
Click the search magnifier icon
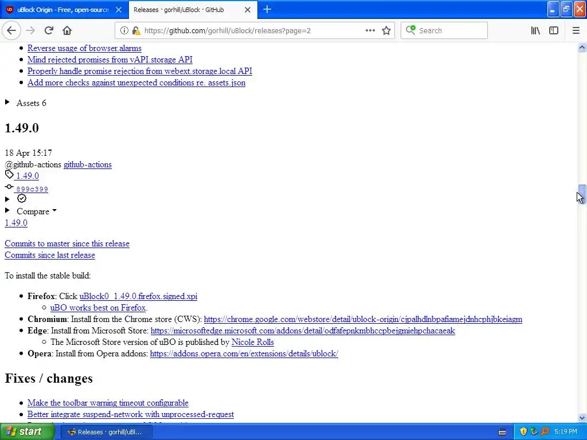[x=410, y=30]
